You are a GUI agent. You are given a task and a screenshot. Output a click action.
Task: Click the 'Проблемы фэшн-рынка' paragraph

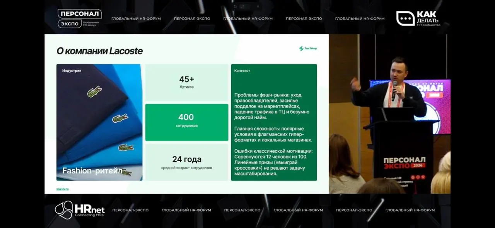[272, 106]
